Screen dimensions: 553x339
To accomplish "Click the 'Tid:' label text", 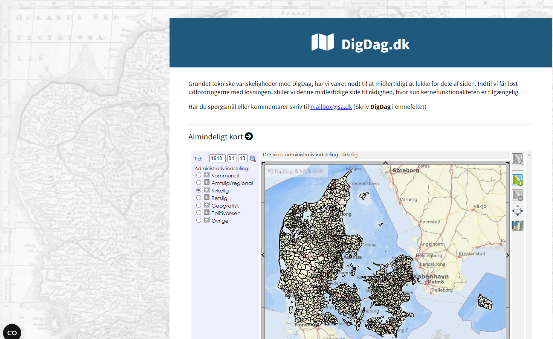I will (x=198, y=159).
